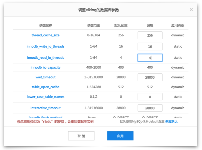Open the interactive_timeout parameter link

46,108
